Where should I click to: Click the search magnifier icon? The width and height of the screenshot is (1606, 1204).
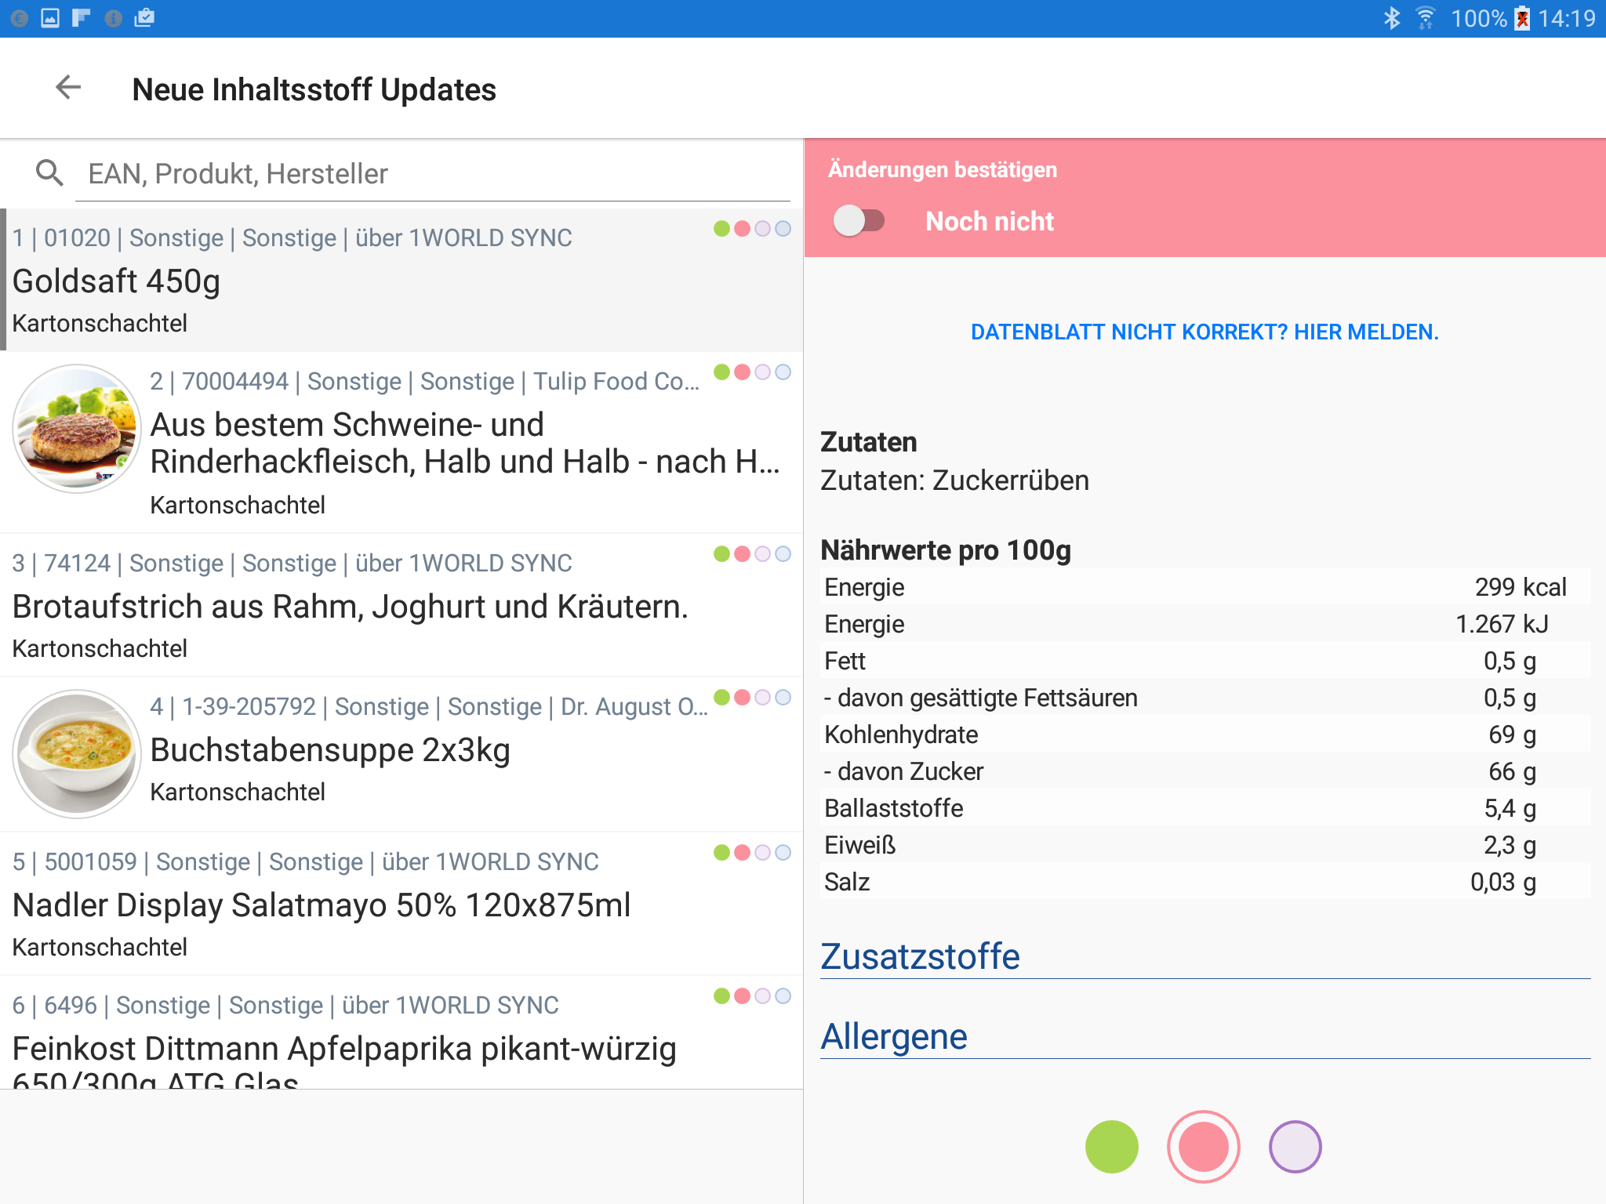click(x=49, y=173)
